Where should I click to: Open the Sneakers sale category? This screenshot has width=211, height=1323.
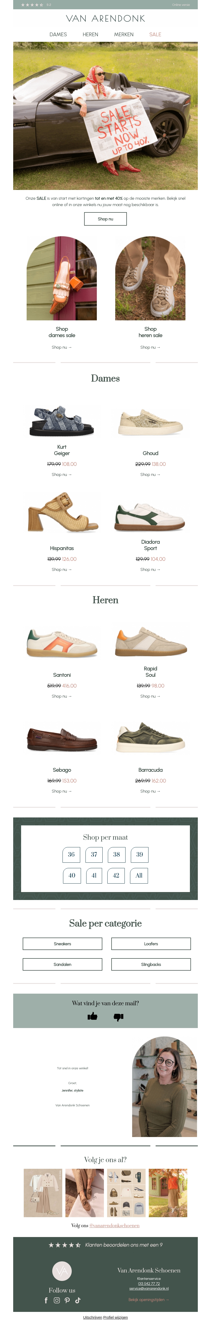tap(63, 943)
